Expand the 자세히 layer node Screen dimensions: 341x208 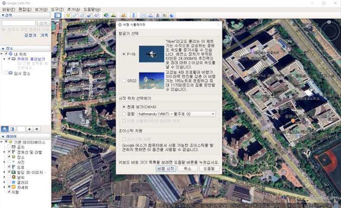[x=4, y=187]
